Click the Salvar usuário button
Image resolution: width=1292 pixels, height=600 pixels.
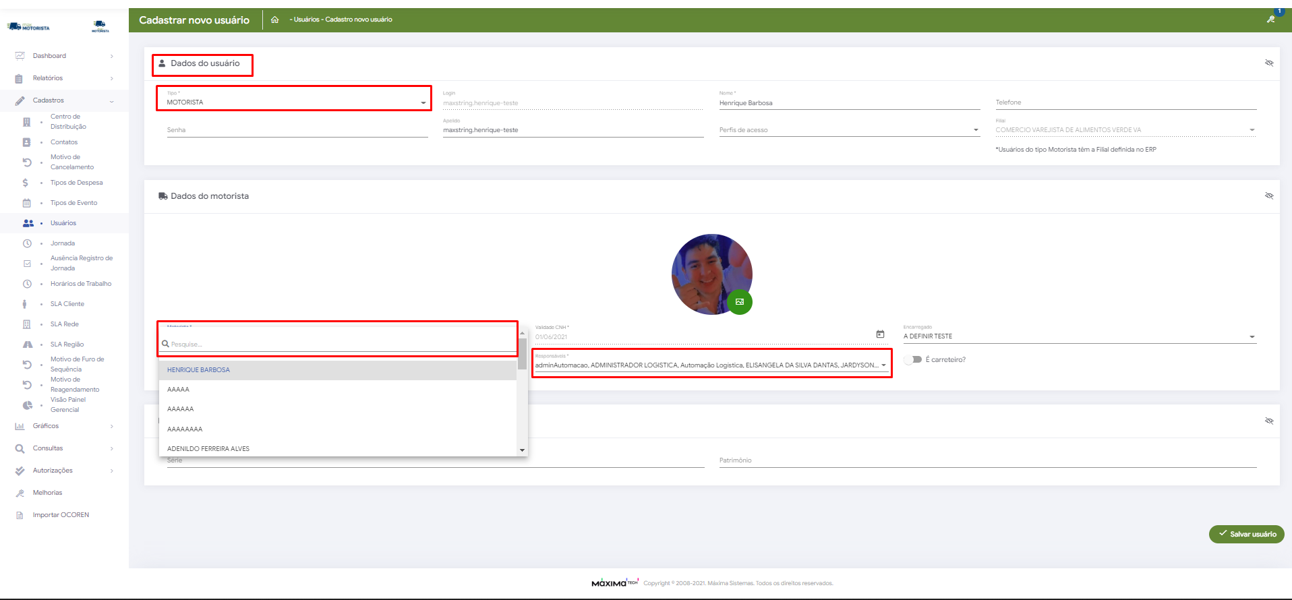pos(1246,534)
